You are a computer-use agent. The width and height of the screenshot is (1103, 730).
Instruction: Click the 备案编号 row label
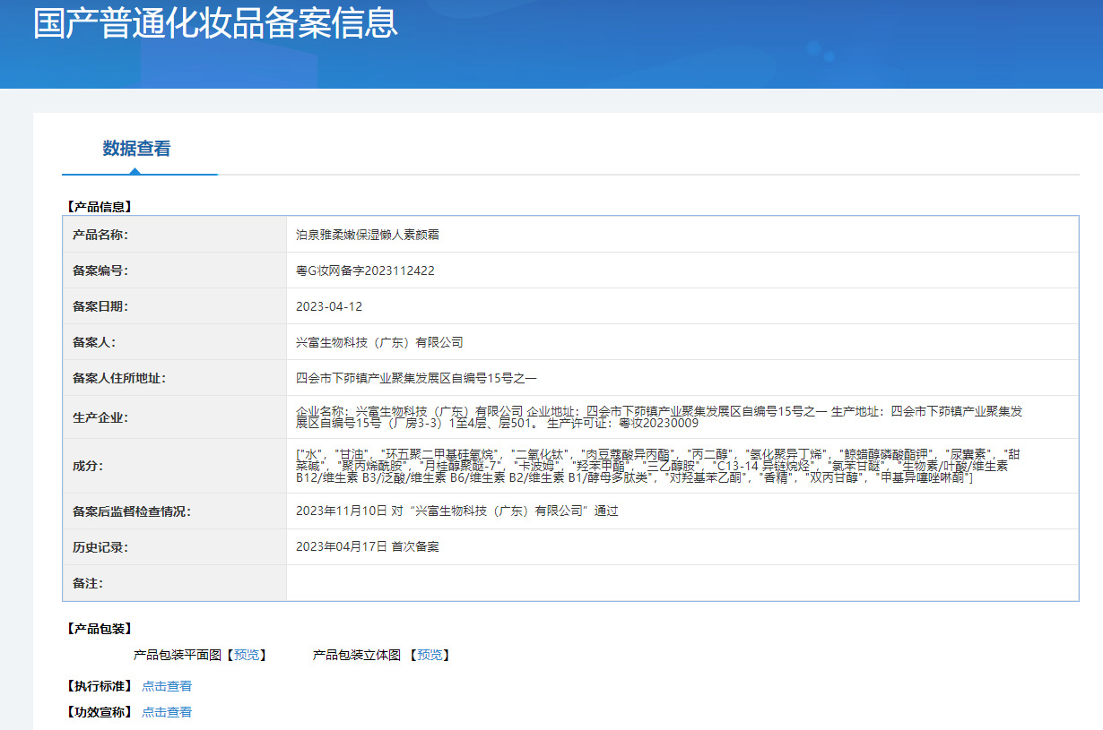(100, 271)
